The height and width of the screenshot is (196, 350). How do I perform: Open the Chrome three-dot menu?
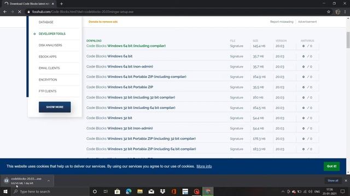345,12
